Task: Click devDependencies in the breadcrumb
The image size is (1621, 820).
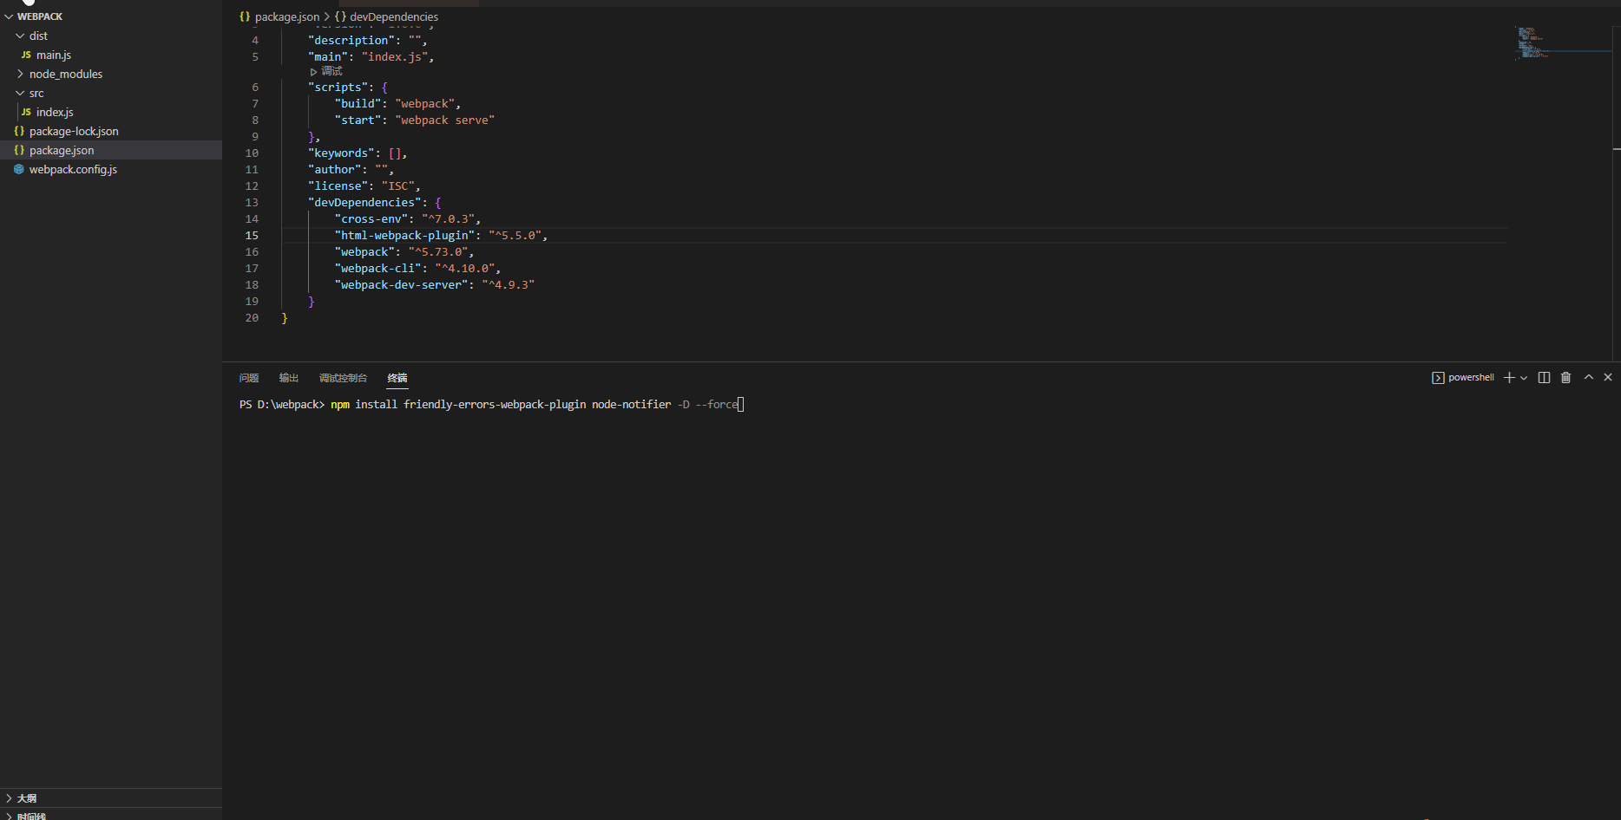Action: (391, 16)
